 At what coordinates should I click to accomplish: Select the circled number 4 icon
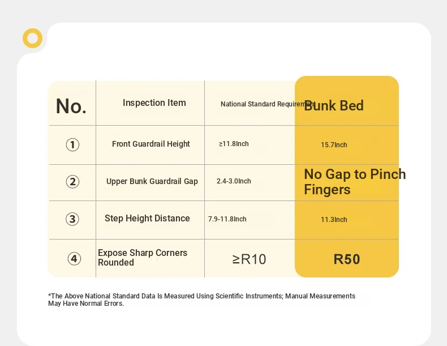point(74,259)
